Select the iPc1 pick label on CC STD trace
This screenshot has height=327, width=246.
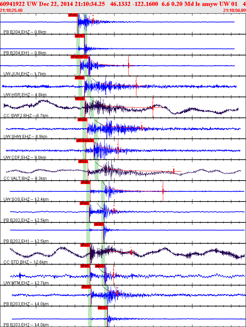coord(85,245)
